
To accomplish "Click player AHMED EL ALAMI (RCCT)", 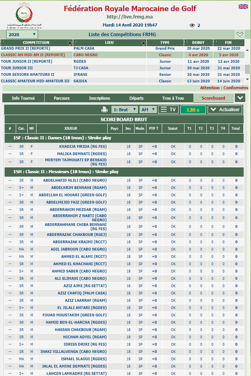I will click(84, 257).
